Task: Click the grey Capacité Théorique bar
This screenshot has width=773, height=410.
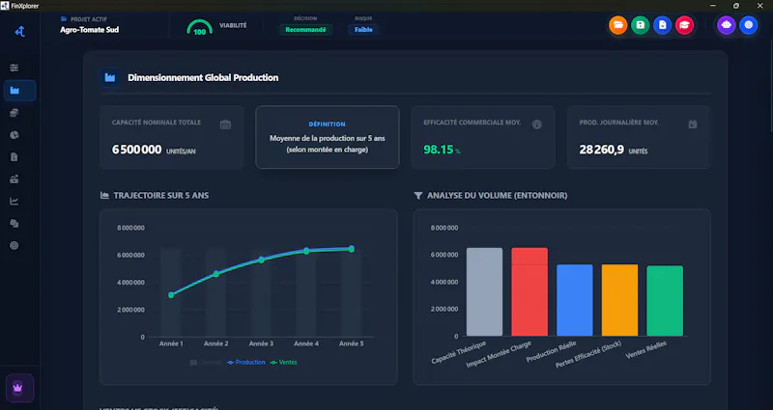Action: click(x=485, y=292)
